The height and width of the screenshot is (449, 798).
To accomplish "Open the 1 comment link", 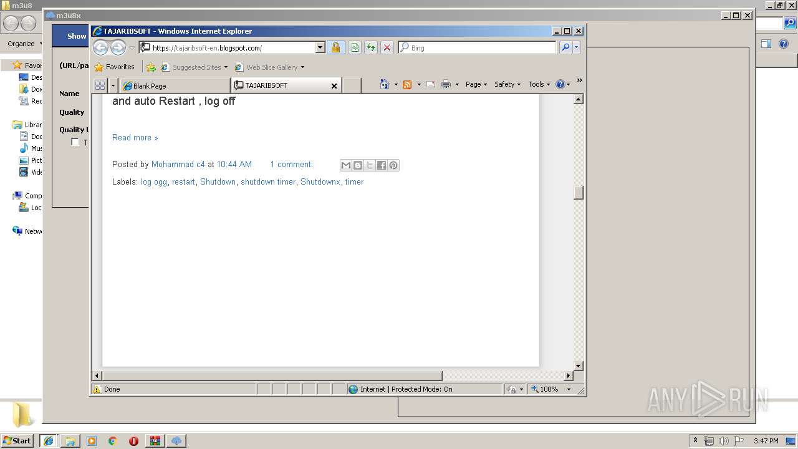I will click(292, 165).
